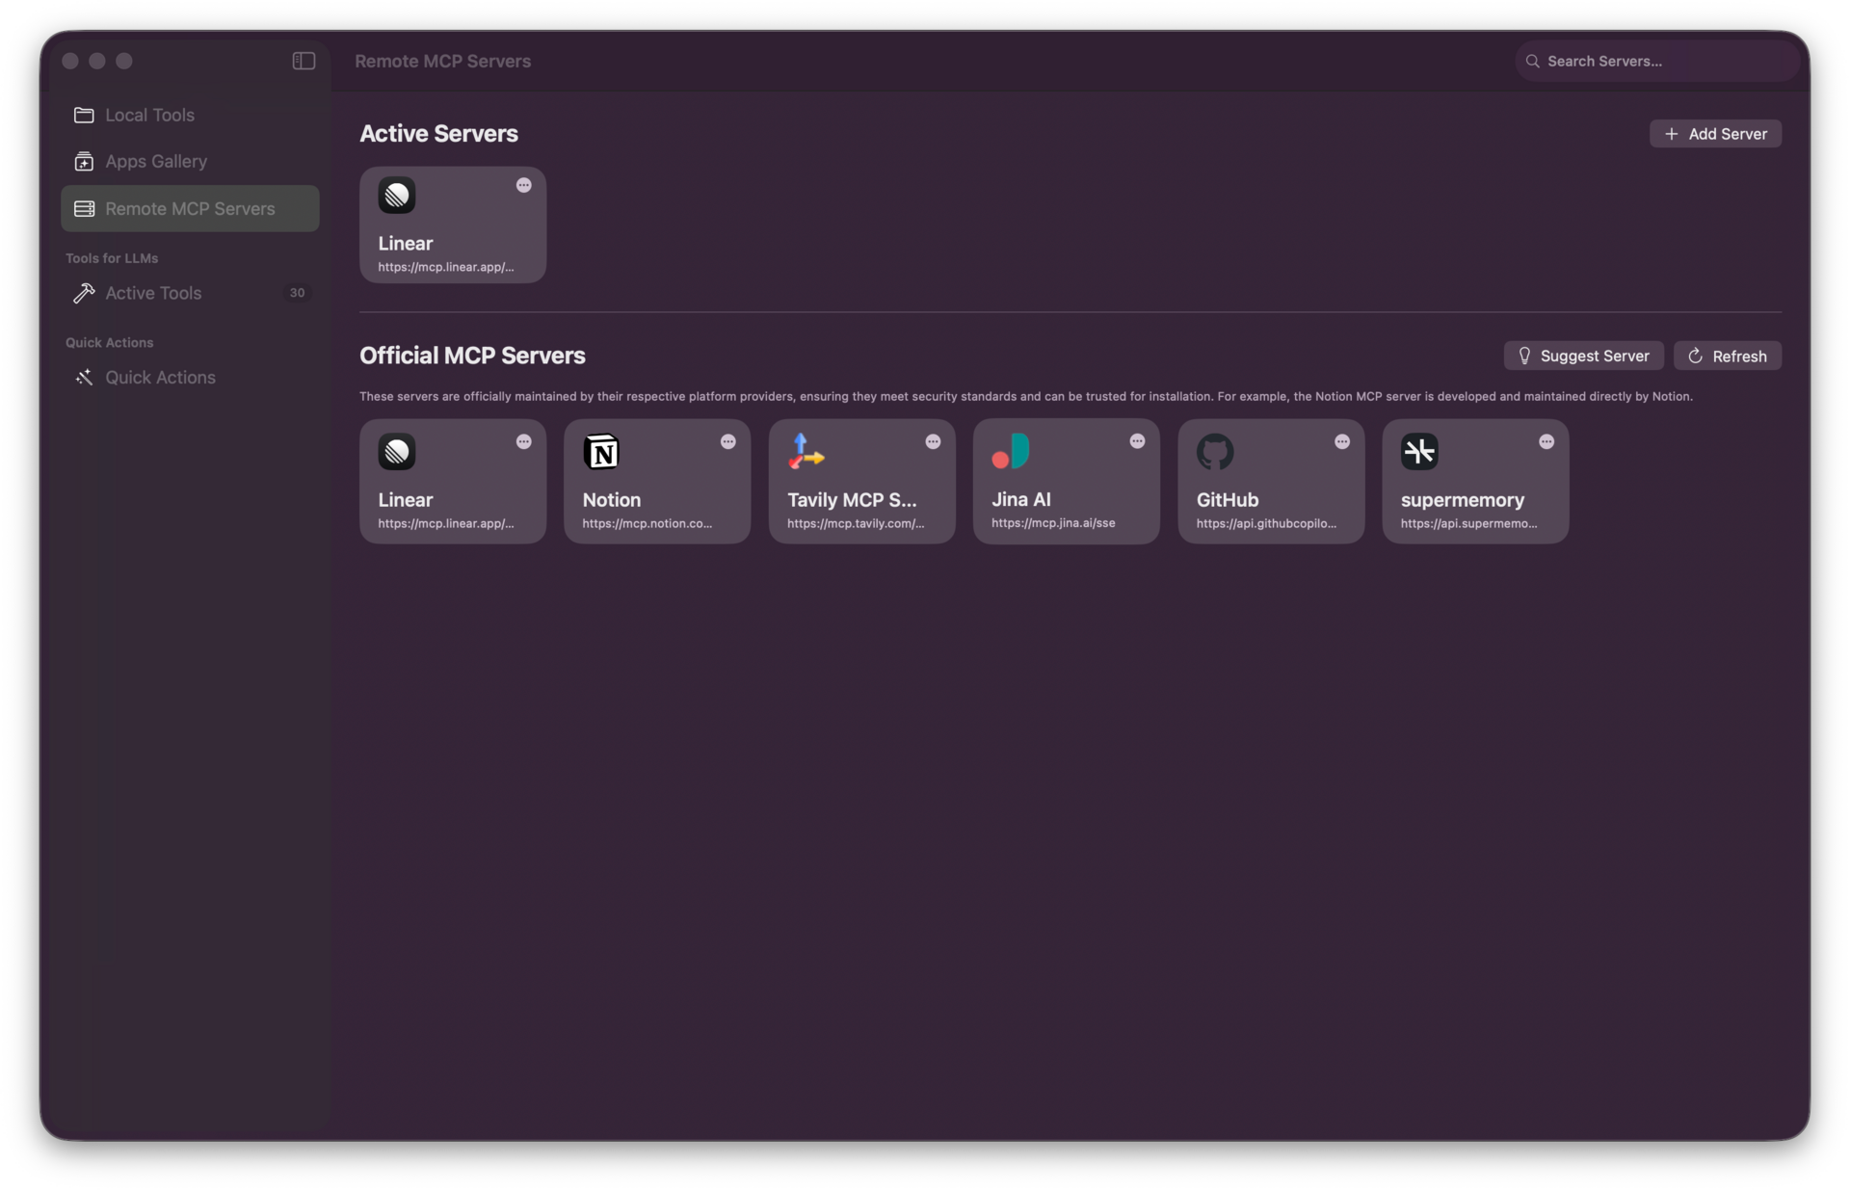The image size is (1850, 1190).
Task: Open more options on GitHub card
Action: click(1342, 441)
